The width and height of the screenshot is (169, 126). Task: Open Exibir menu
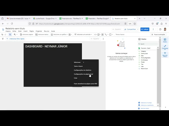pos(20,31)
